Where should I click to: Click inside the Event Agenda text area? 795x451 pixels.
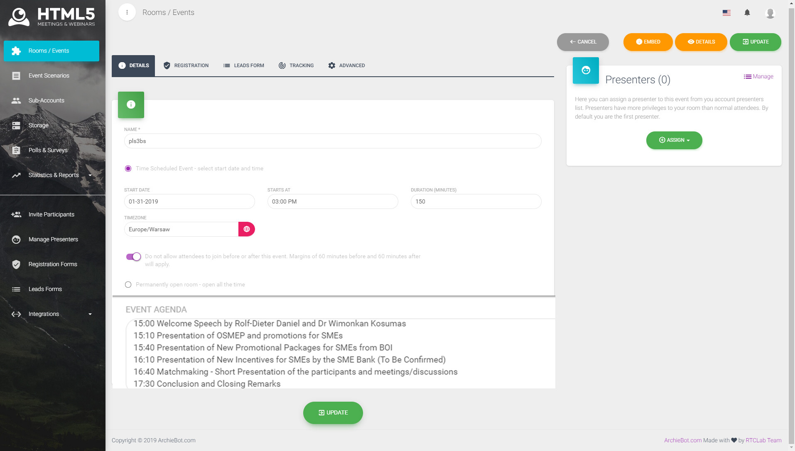point(341,354)
